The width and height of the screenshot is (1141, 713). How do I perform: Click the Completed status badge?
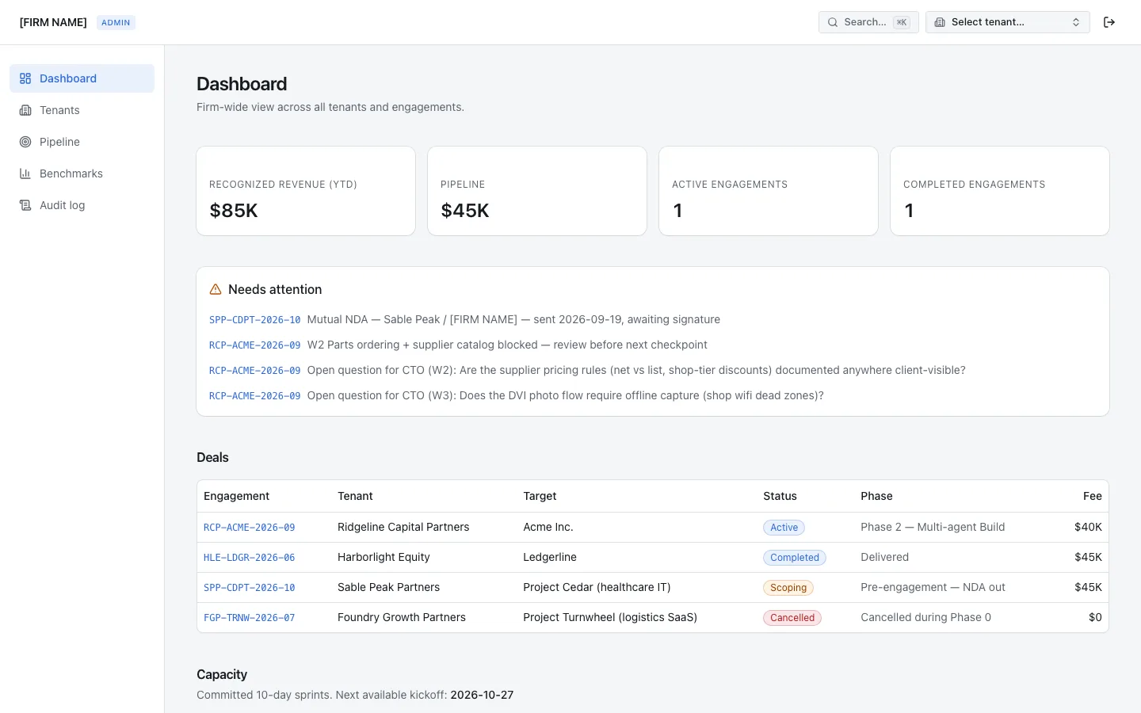795,558
